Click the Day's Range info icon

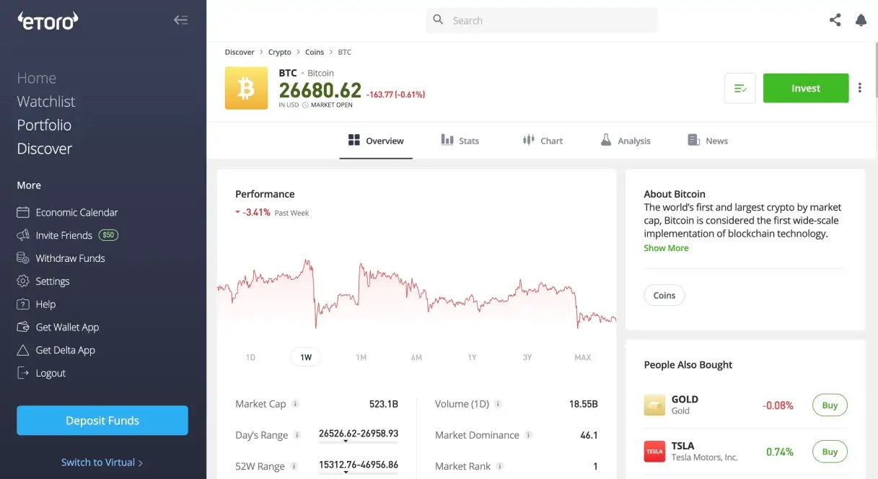click(297, 435)
